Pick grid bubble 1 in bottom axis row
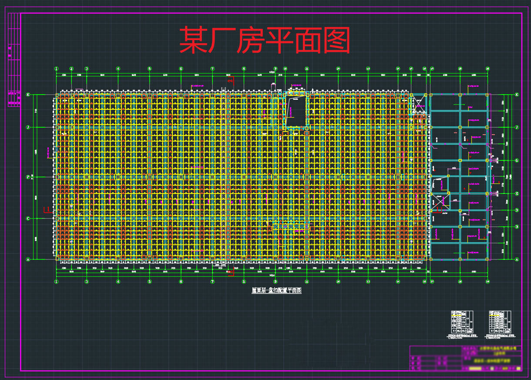Screen dimensions: 531x380 point(56,282)
